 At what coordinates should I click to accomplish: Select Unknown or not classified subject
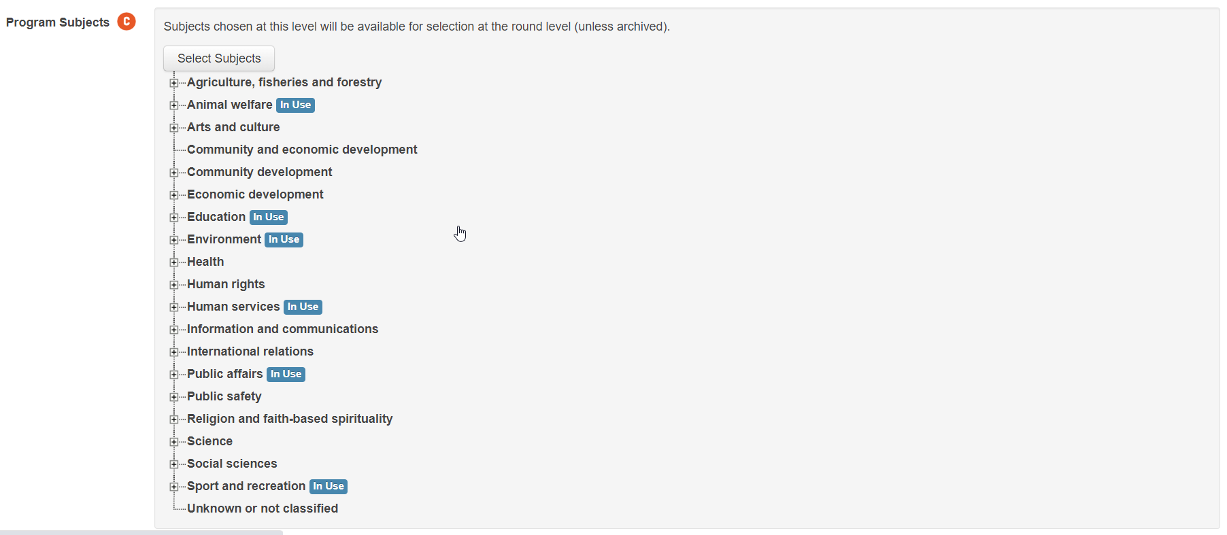tap(263, 508)
